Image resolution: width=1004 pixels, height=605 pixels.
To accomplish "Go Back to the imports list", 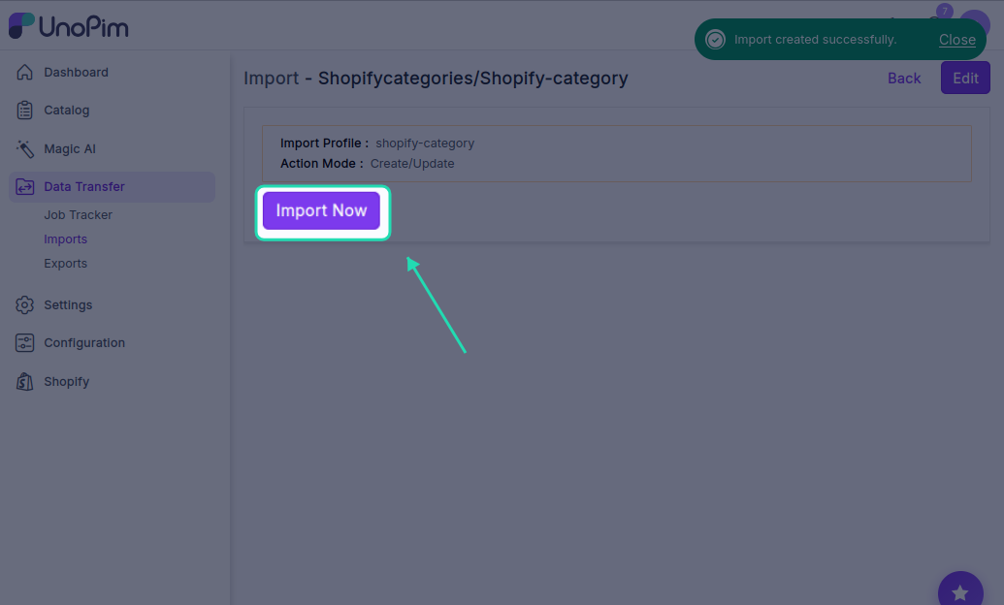I will tap(903, 79).
